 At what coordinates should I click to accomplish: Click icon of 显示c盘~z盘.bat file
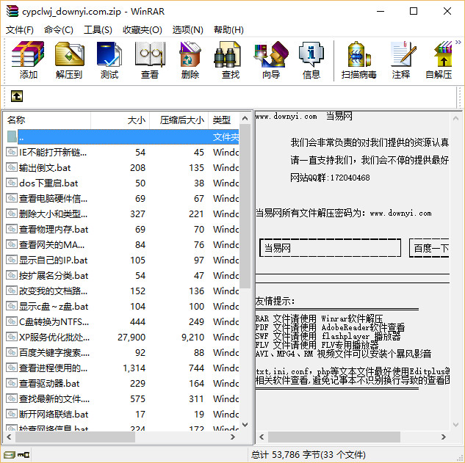tap(12, 306)
